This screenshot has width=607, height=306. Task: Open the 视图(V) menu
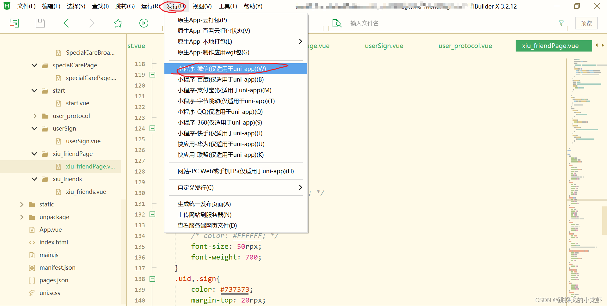coord(202,6)
